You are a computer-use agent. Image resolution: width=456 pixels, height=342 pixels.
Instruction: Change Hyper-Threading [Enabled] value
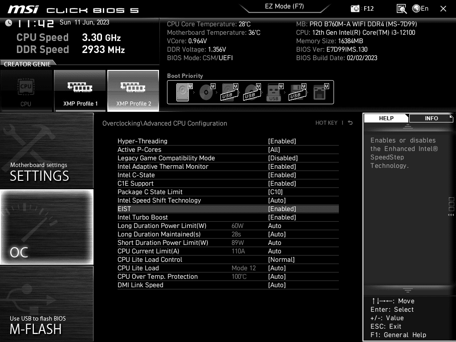coord(282,141)
